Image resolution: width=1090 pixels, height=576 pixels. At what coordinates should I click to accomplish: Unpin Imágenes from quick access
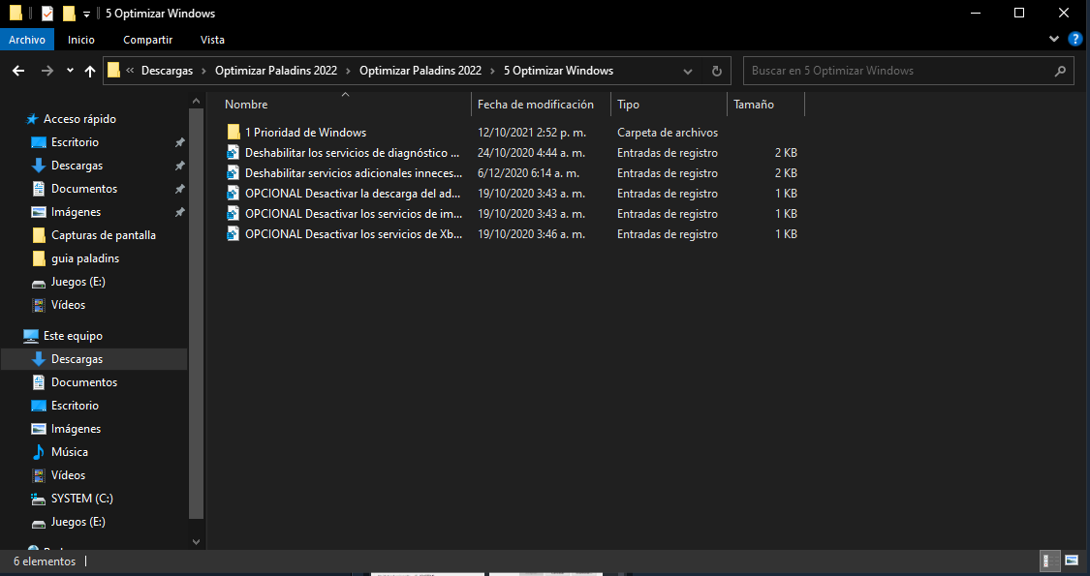click(x=179, y=212)
